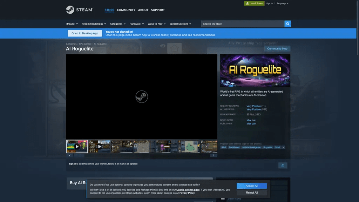The image size is (359, 202).
Task: Click the All Games breadcrumb
Action: pyautogui.click(x=71, y=44)
